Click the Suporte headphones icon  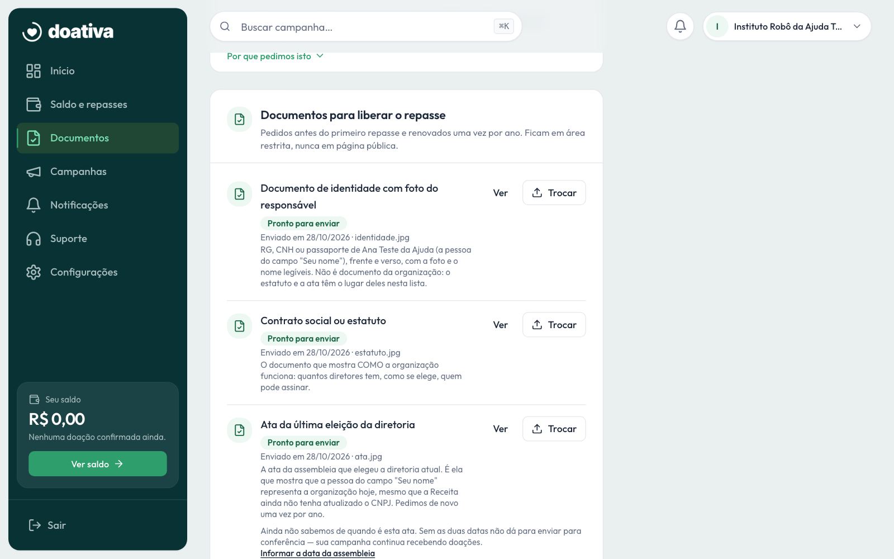coord(34,239)
